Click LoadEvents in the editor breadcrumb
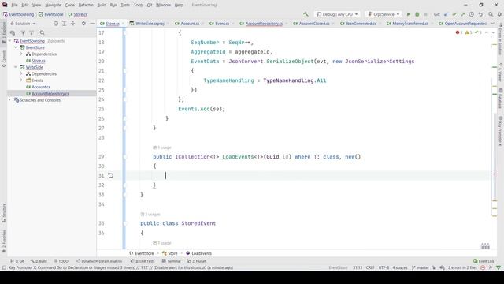 [198, 253]
